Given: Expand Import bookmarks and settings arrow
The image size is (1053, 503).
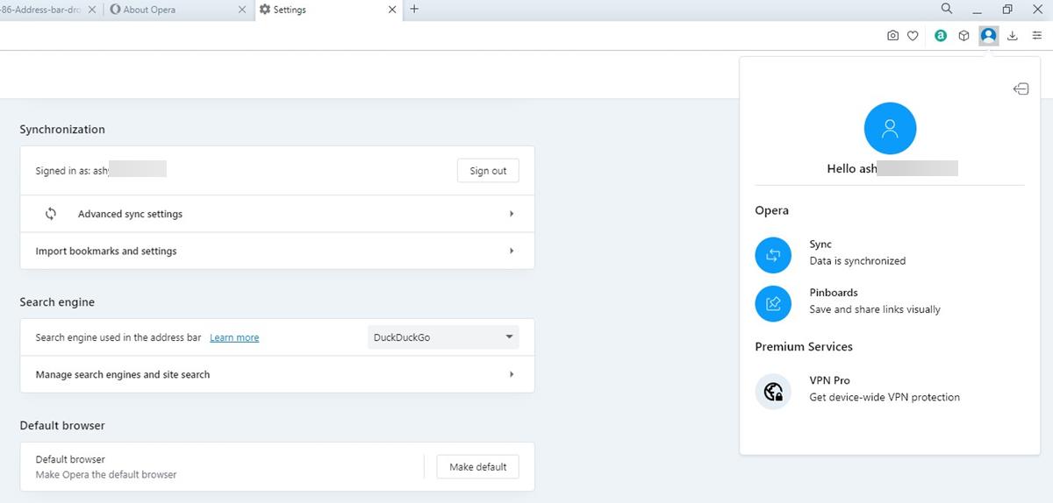Looking at the screenshot, I should pos(512,251).
